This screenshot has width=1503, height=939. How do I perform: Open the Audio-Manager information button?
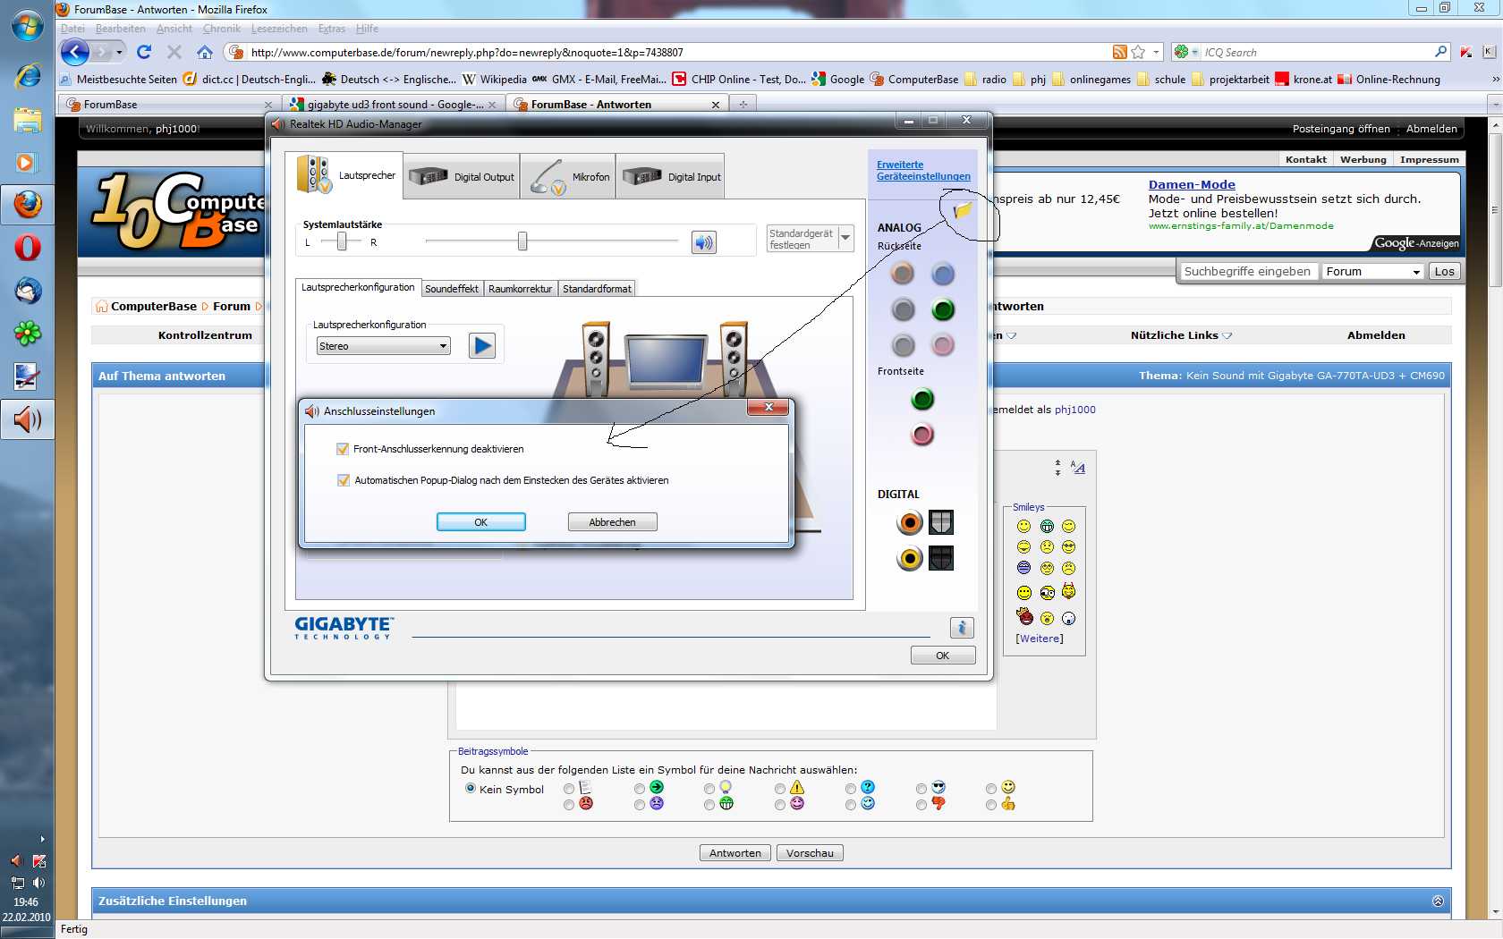[x=962, y=627]
